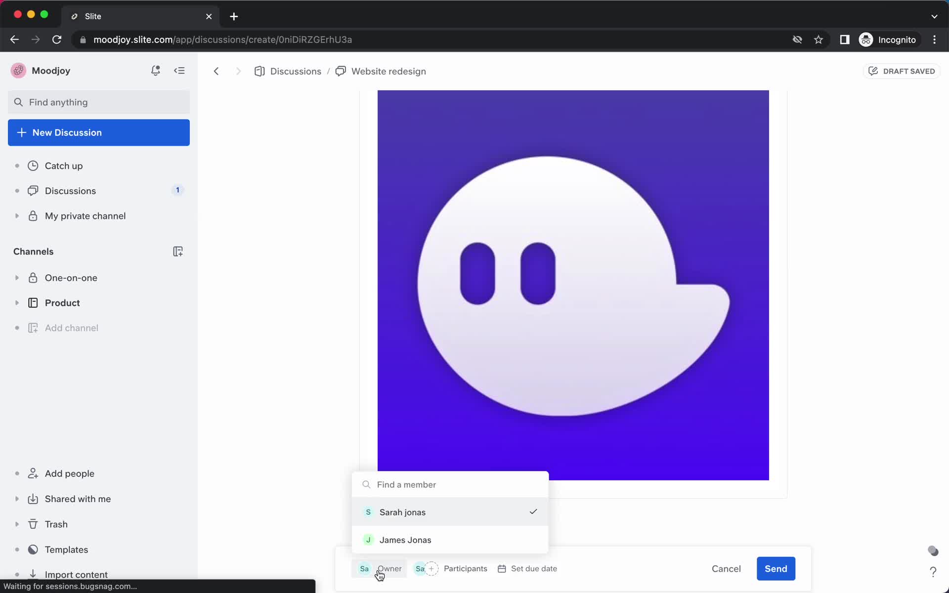Open Chrome three-dot menu

click(934, 40)
